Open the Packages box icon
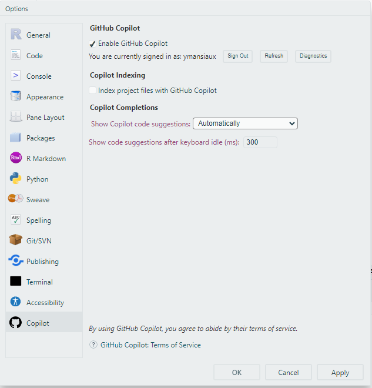The image size is (372, 388). 15,137
